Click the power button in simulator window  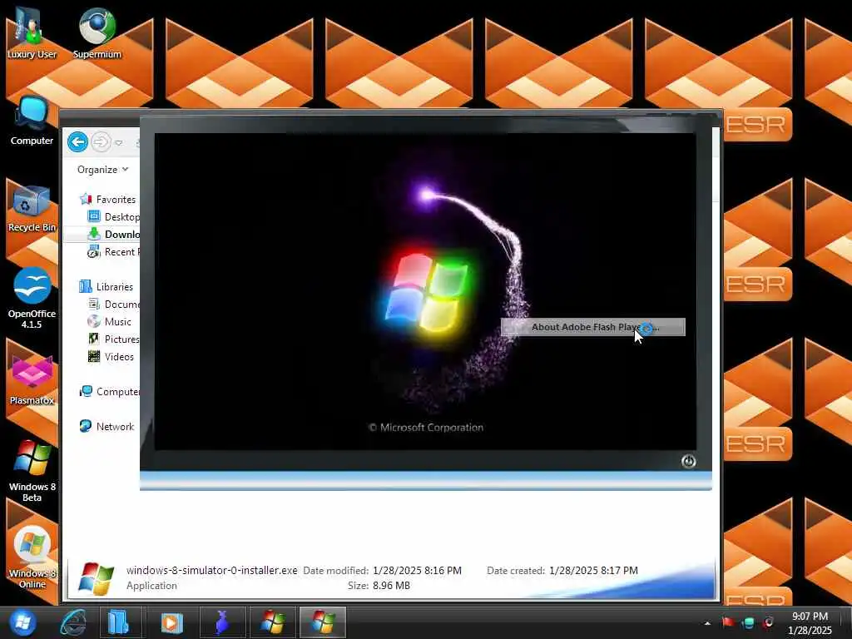click(x=688, y=461)
